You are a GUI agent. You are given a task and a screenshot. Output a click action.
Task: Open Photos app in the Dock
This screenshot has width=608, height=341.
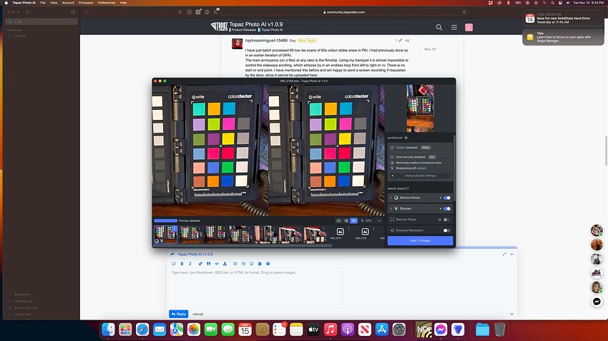(x=194, y=330)
